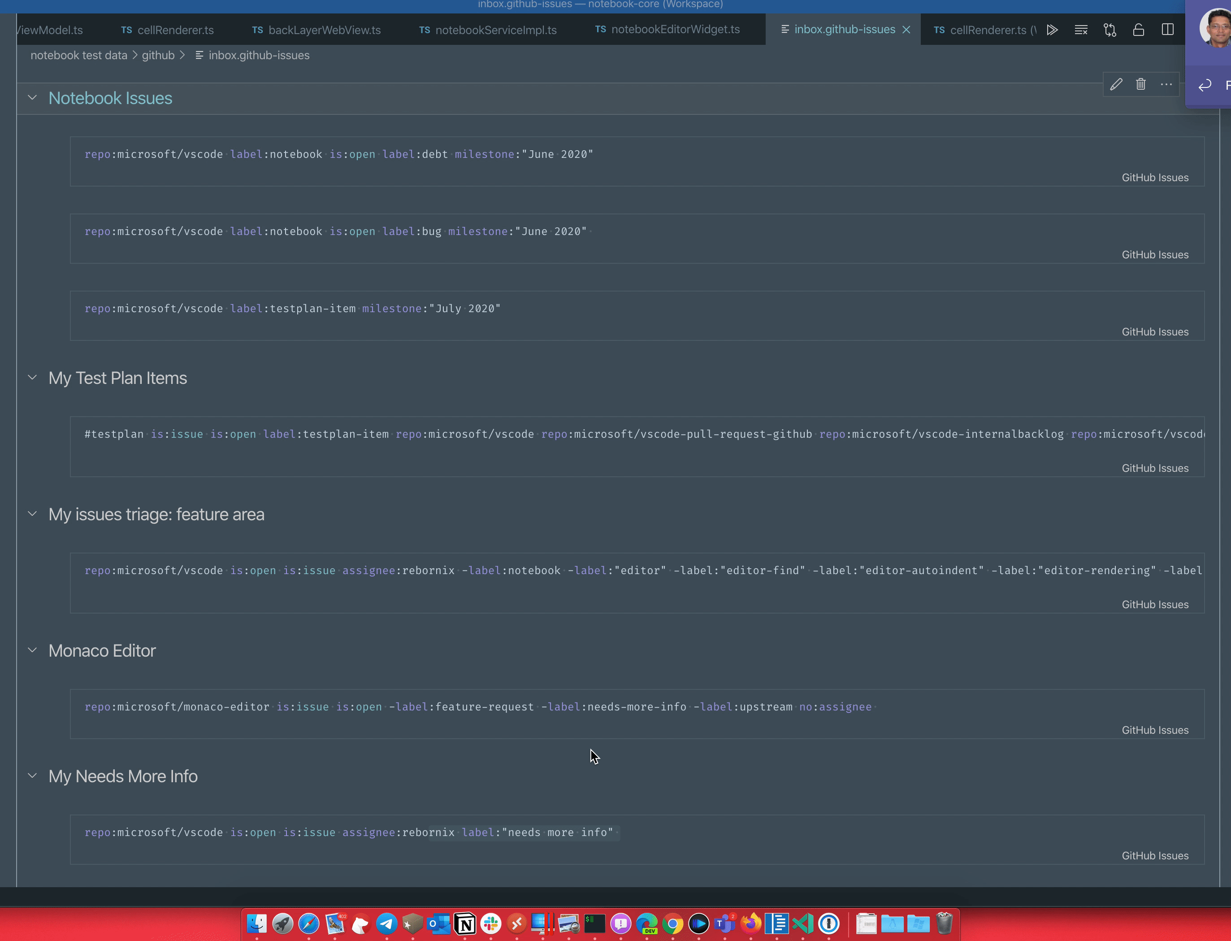Image resolution: width=1231 pixels, height=941 pixels.
Task: Open Terminal from the dock
Action: click(x=594, y=924)
